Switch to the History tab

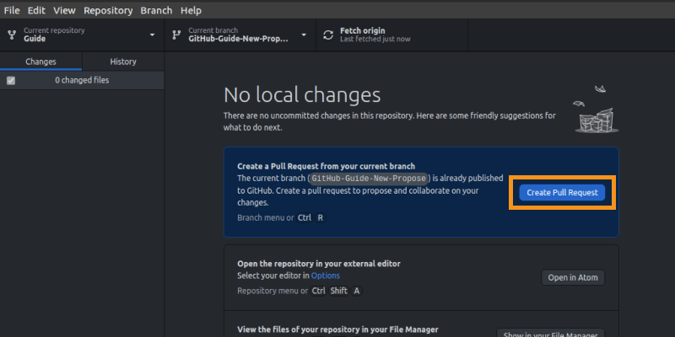coord(123,62)
